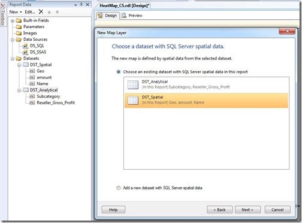The image size is (302, 223).
Task: Select the HeatMap_CS.rdl [Design] document tab
Action: [x=124, y=5]
